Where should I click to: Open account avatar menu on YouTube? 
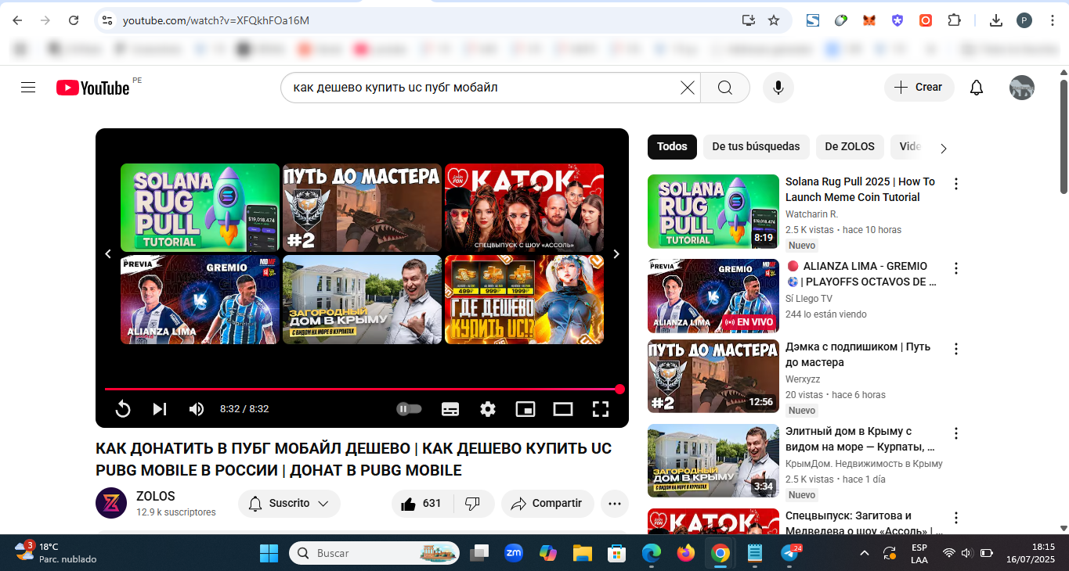1022,88
